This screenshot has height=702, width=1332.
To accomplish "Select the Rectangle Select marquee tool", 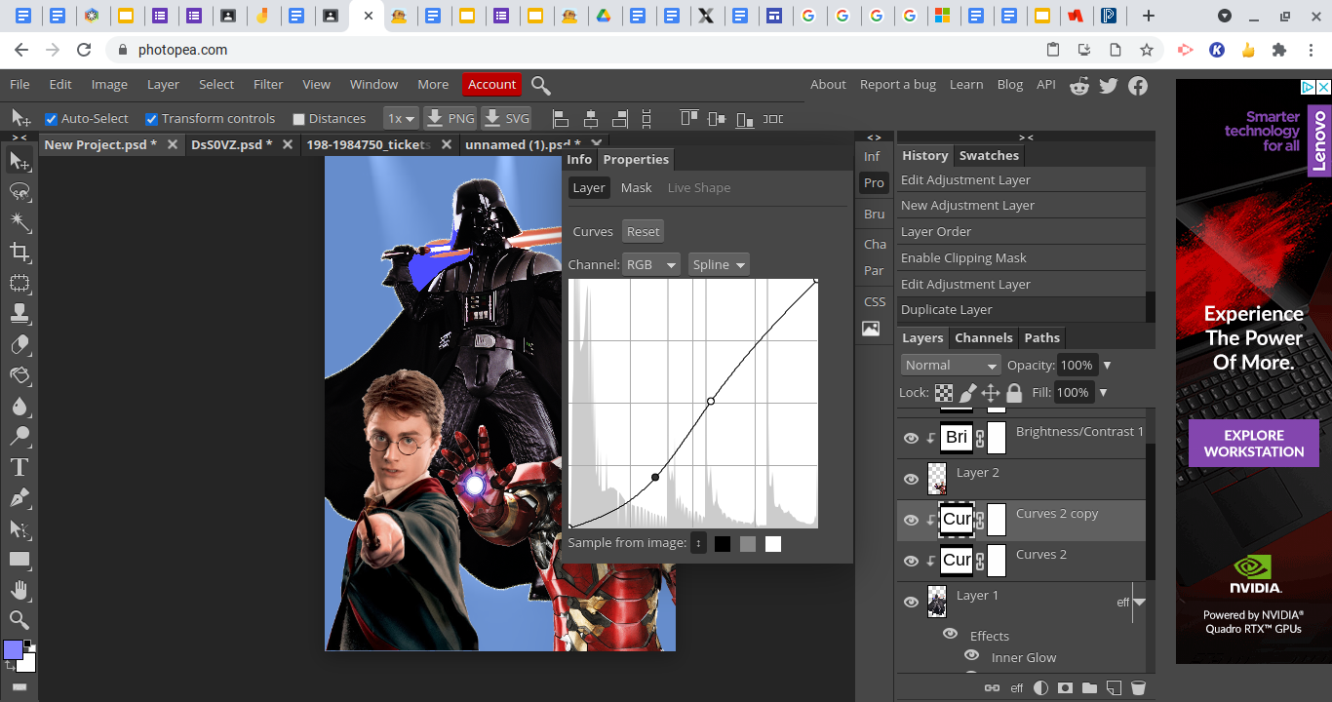I will [x=20, y=284].
